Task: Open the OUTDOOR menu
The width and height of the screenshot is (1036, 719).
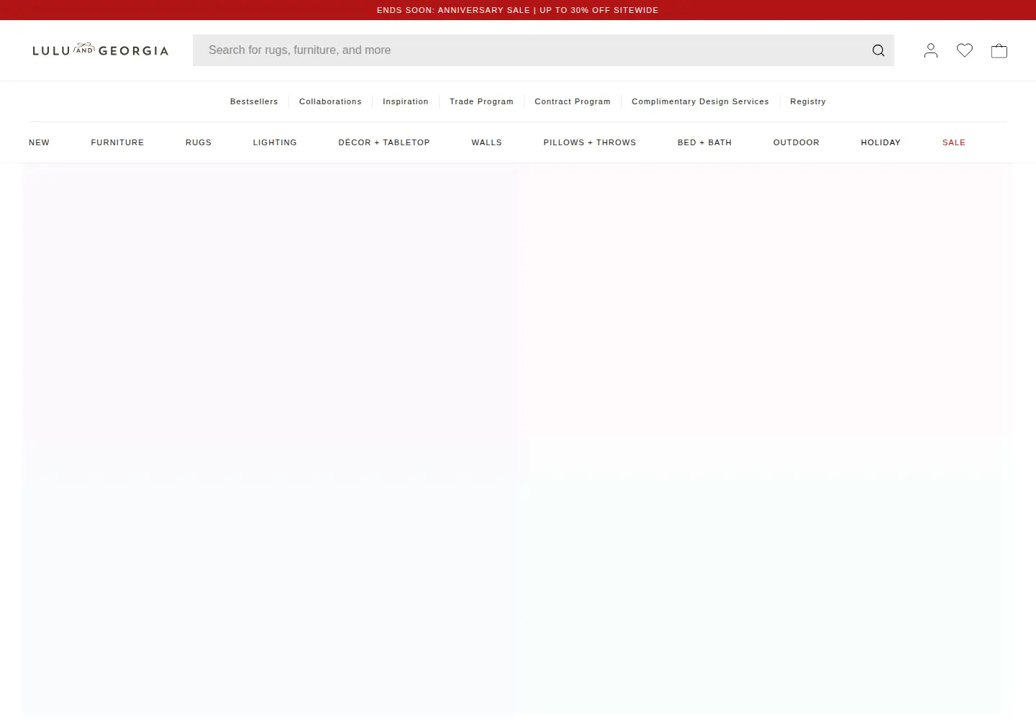Action: click(x=796, y=142)
